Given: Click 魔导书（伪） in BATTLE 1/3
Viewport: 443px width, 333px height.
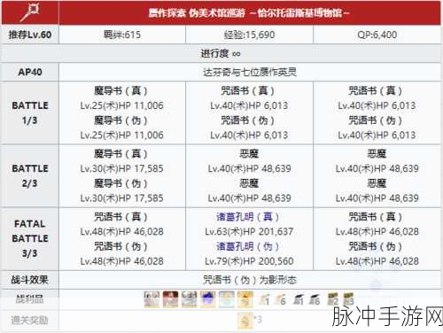Looking at the screenshot, I should point(120,120).
